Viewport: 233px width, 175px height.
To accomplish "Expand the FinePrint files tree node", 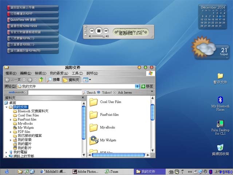I will 11,120.
